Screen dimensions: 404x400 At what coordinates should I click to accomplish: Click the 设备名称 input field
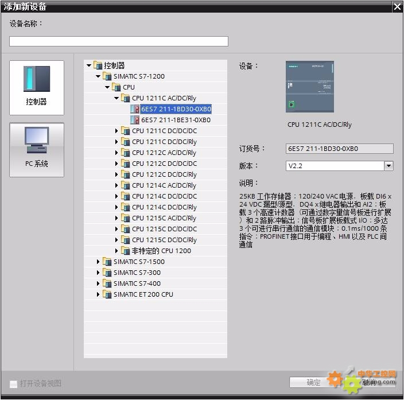click(119, 41)
